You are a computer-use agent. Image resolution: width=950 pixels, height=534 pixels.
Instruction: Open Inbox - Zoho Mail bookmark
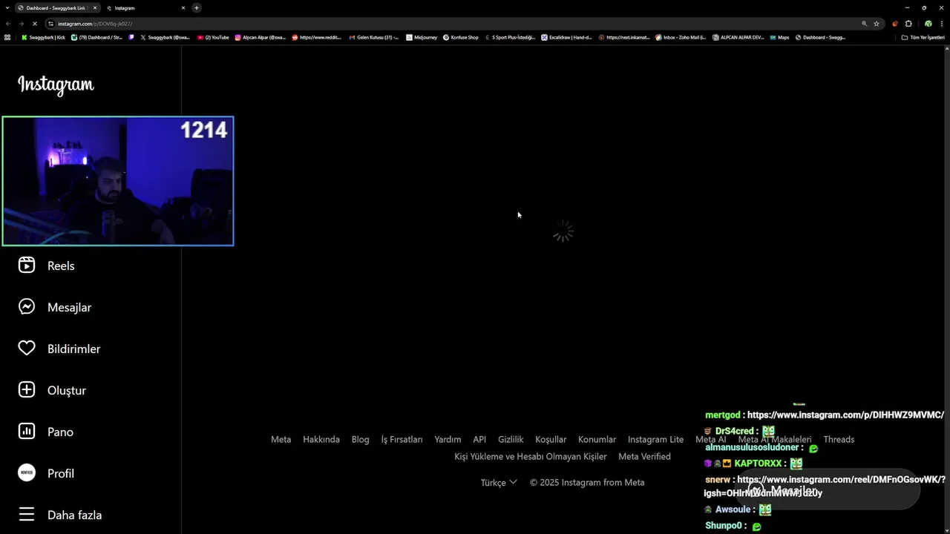pos(681,37)
